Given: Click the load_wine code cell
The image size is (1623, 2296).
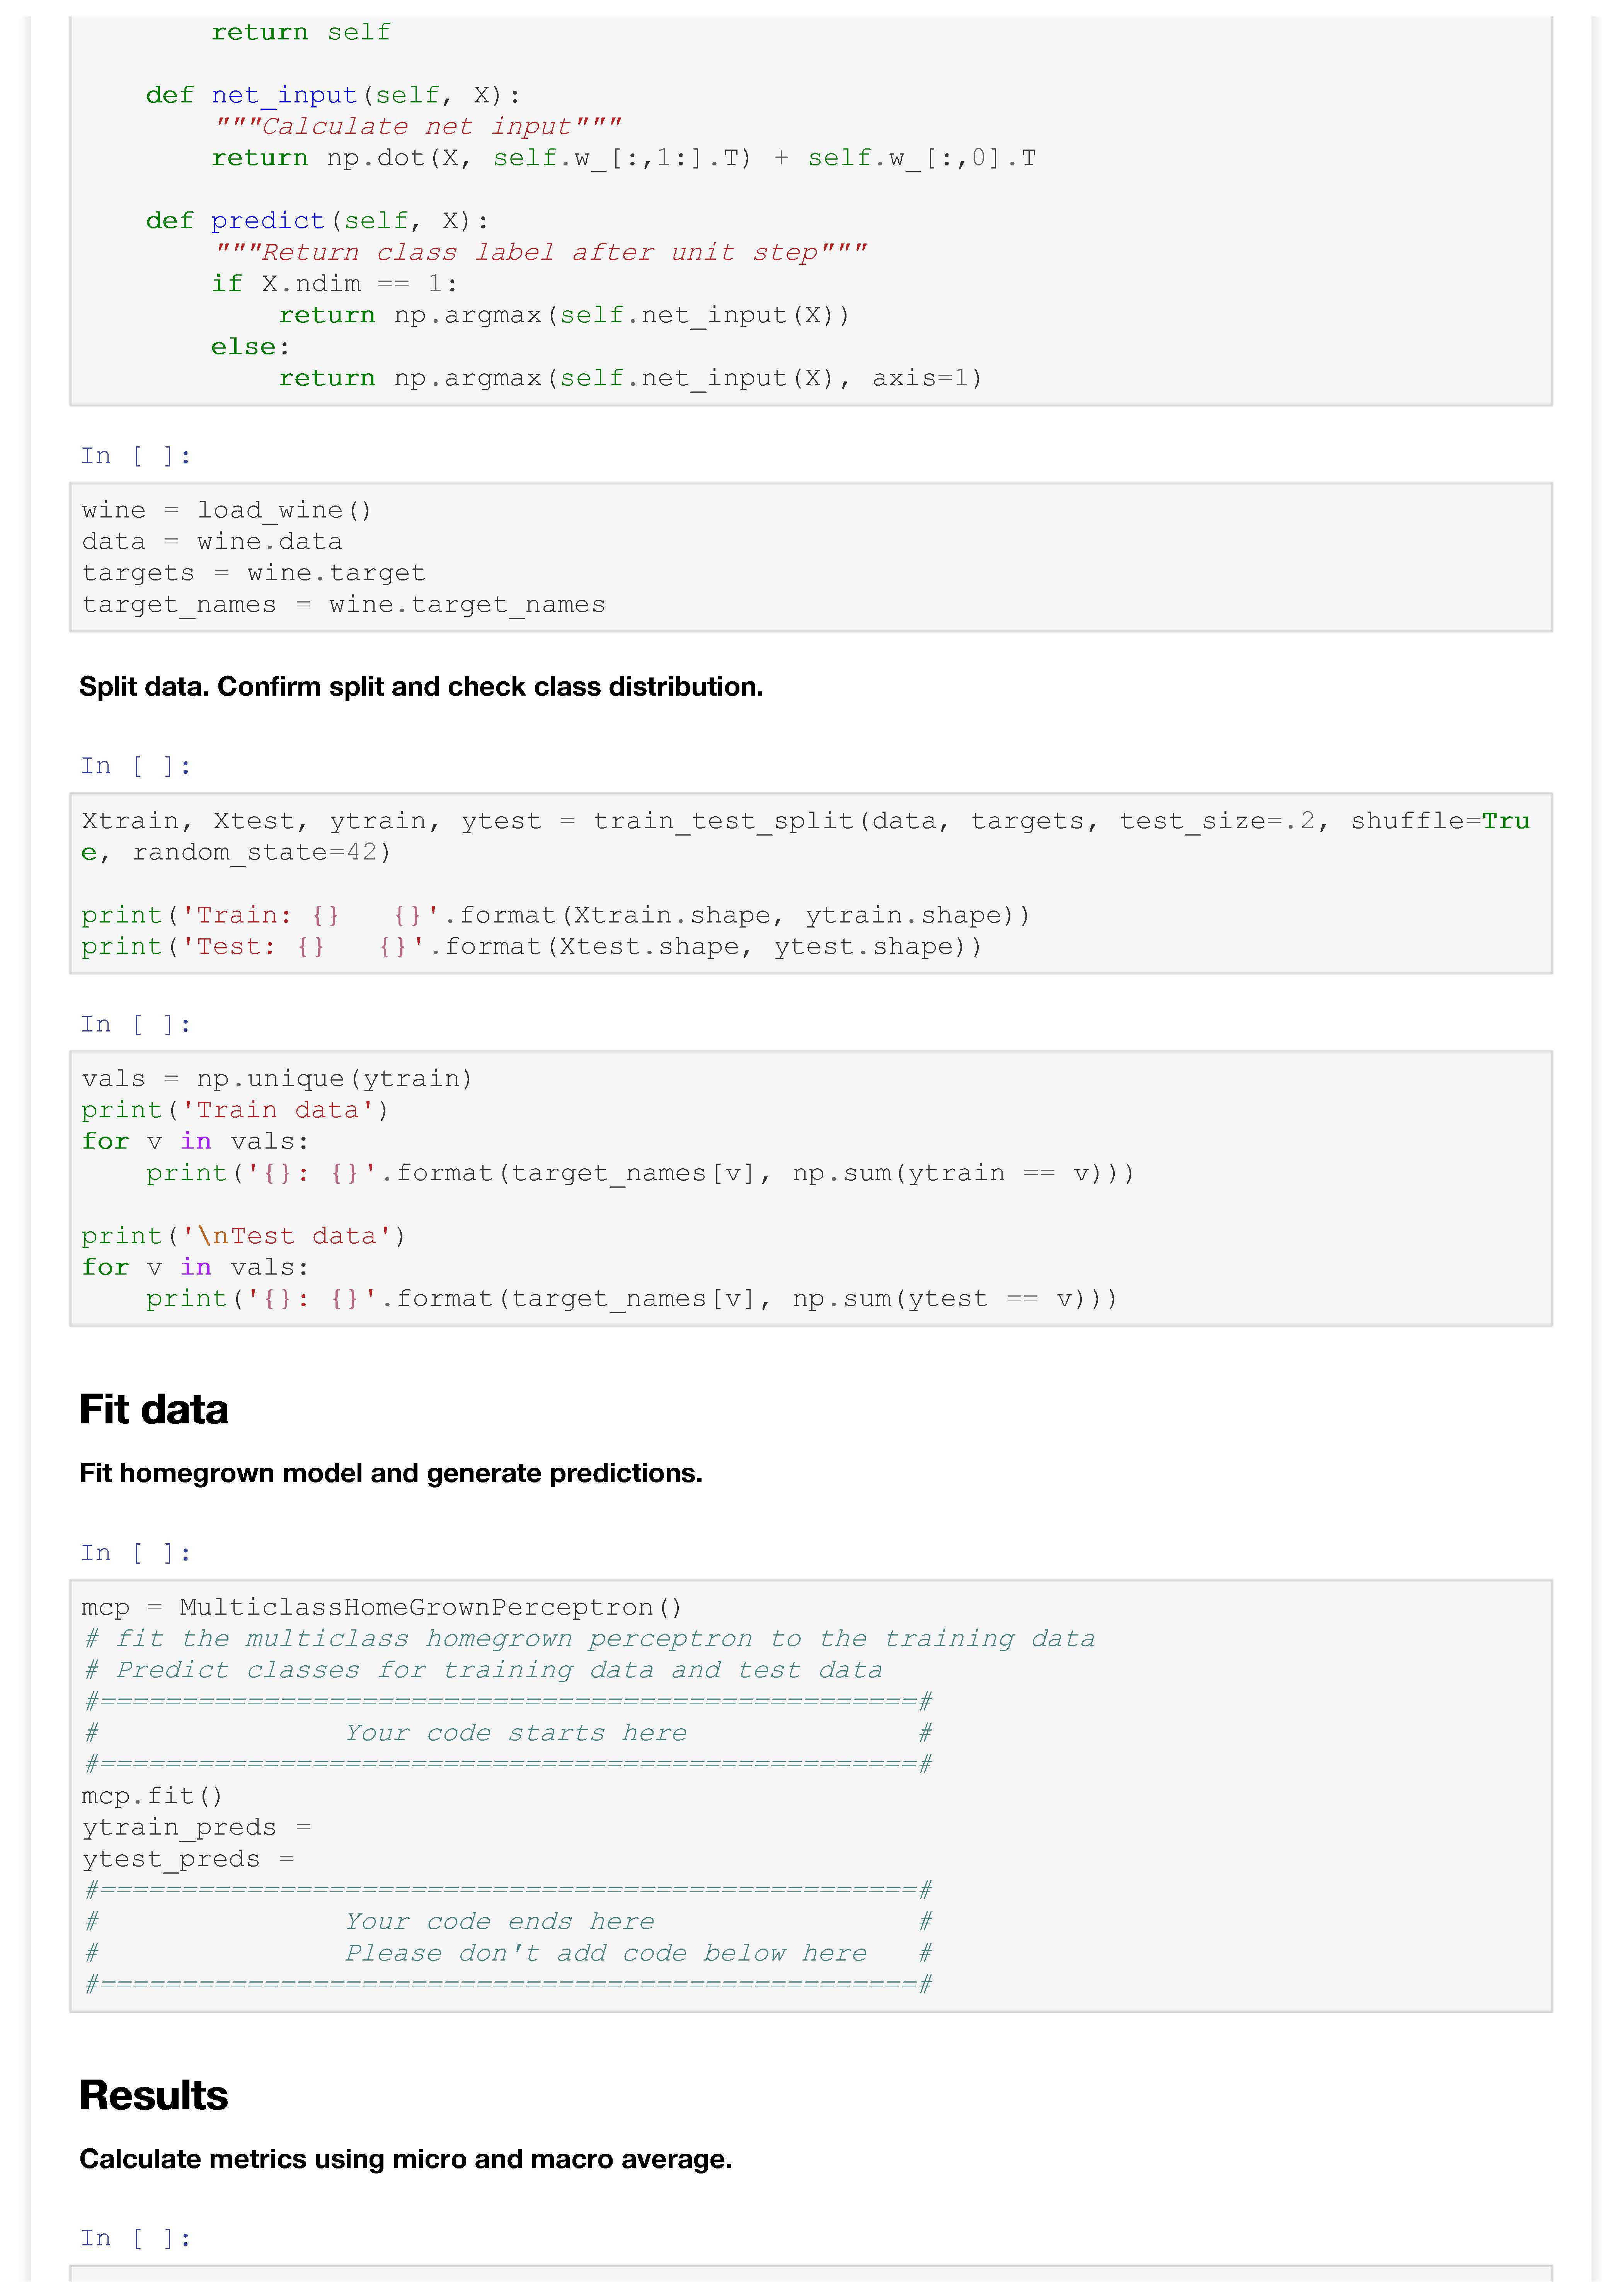Looking at the screenshot, I should tap(810, 557).
